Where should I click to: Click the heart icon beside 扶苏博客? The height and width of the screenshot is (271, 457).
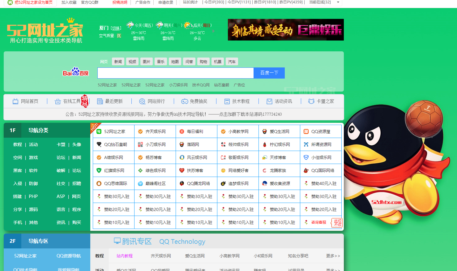click(x=182, y=170)
